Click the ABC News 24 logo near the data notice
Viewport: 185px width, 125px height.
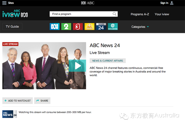coord(10,114)
